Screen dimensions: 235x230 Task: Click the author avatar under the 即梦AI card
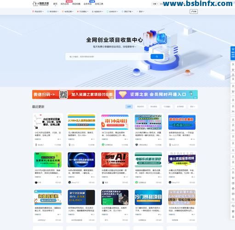click(103, 182)
